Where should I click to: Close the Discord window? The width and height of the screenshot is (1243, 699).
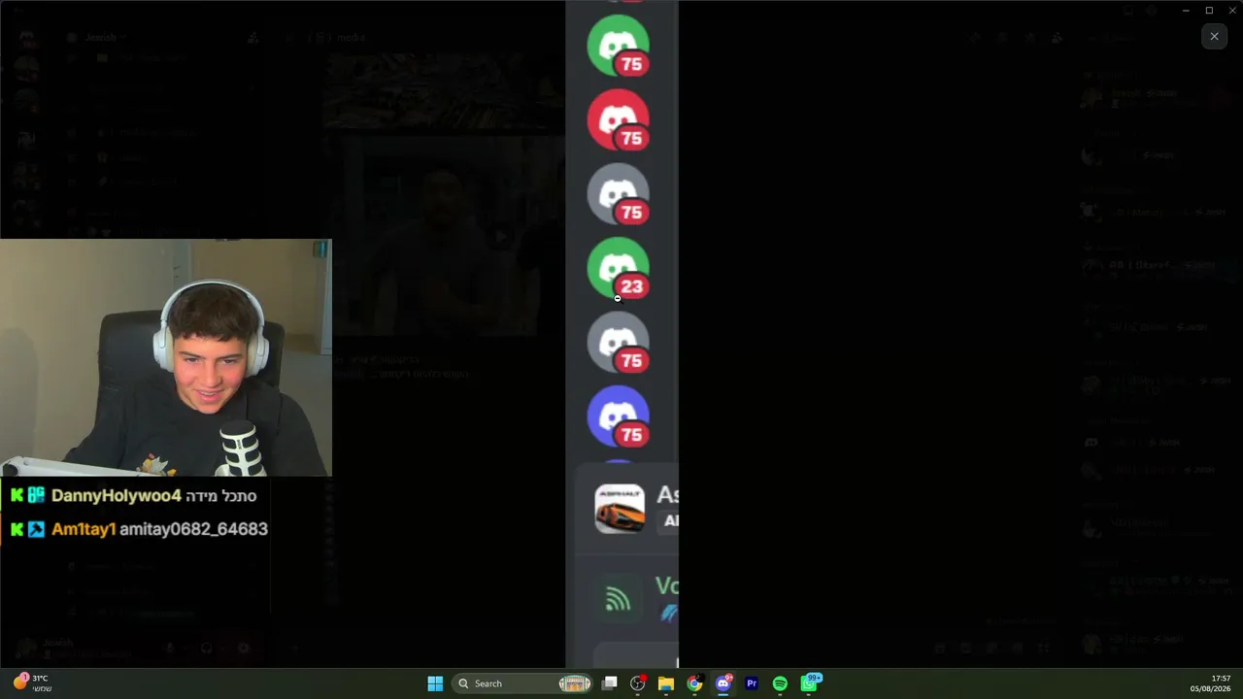point(1232,11)
